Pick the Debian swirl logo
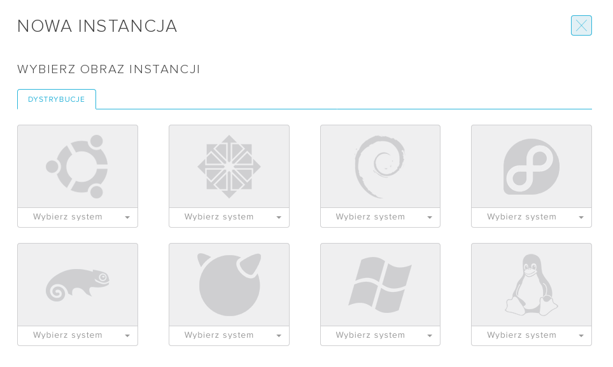This screenshot has width=613, height=367. click(380, 167)
